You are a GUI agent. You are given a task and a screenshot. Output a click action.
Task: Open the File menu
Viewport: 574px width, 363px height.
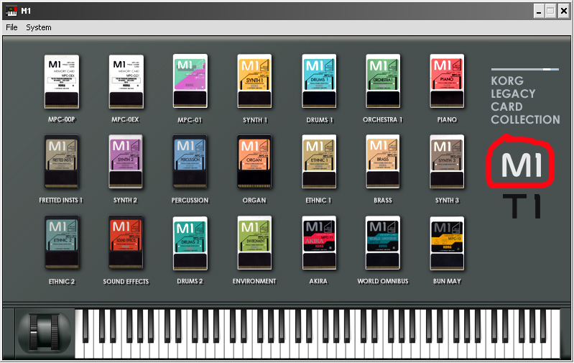(x=11, y=27)
